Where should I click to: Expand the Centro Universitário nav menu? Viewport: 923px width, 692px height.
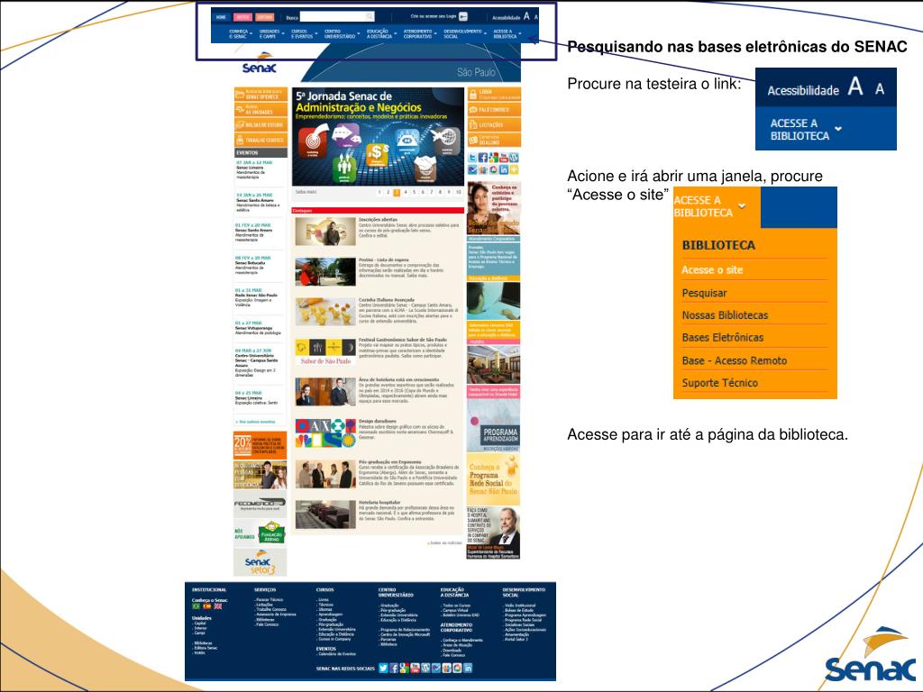pos(342,33)
